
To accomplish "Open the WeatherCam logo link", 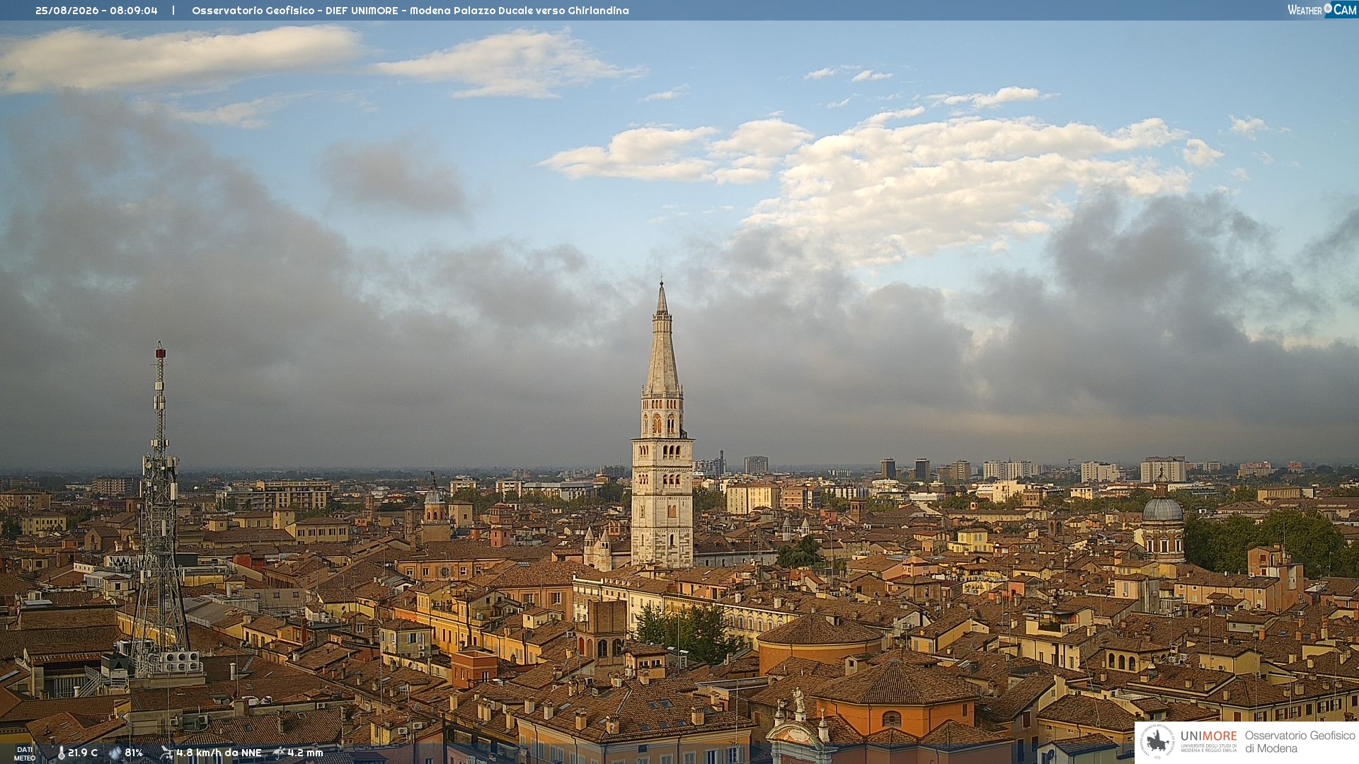I will [1322, 9].
